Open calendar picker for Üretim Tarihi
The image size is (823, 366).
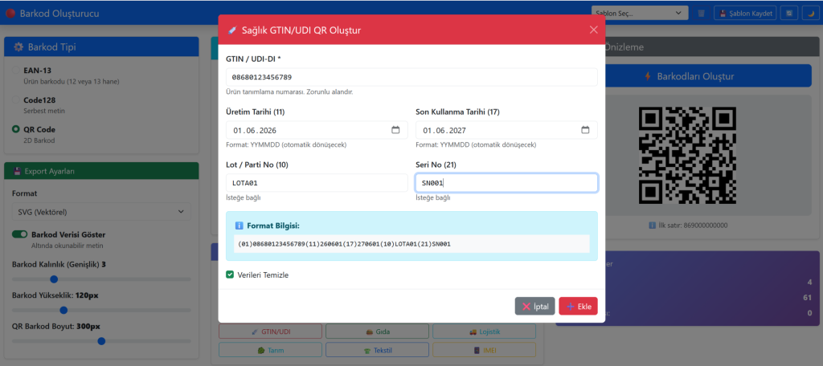(395, 130)
